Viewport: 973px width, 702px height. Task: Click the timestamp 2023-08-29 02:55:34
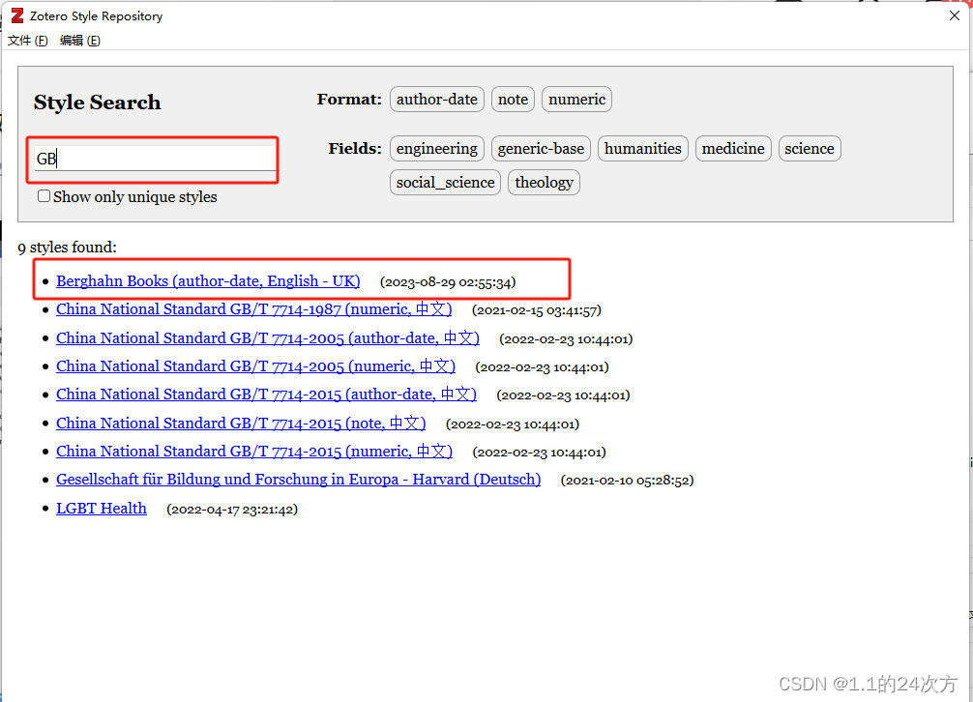pyautogui.click(x=448, y=282)
